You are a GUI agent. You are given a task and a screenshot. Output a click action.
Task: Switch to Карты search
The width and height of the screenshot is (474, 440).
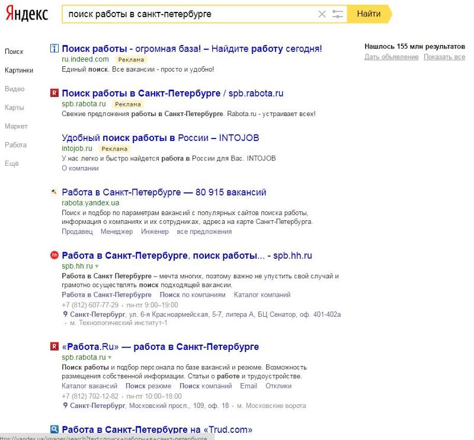point(14,108)
